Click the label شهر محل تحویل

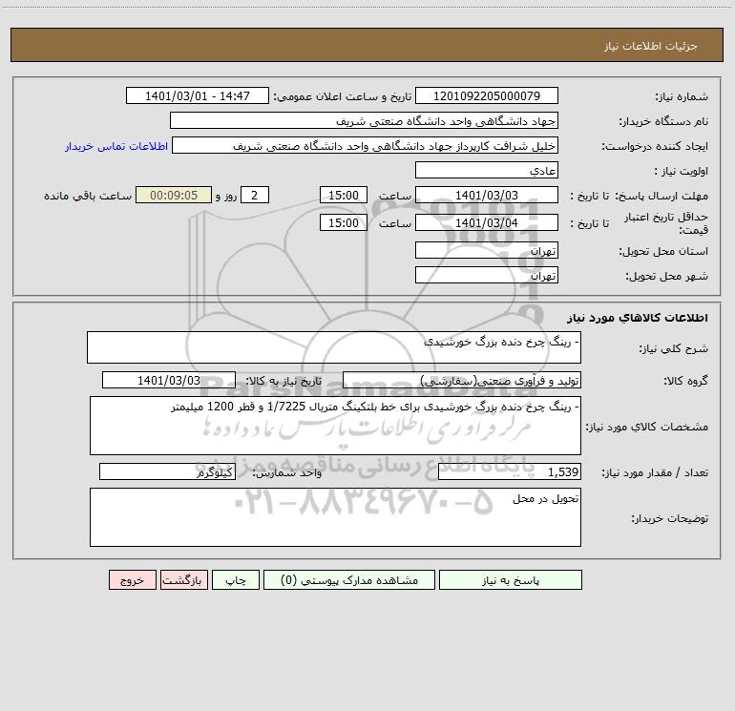click(x=667, y=277)
